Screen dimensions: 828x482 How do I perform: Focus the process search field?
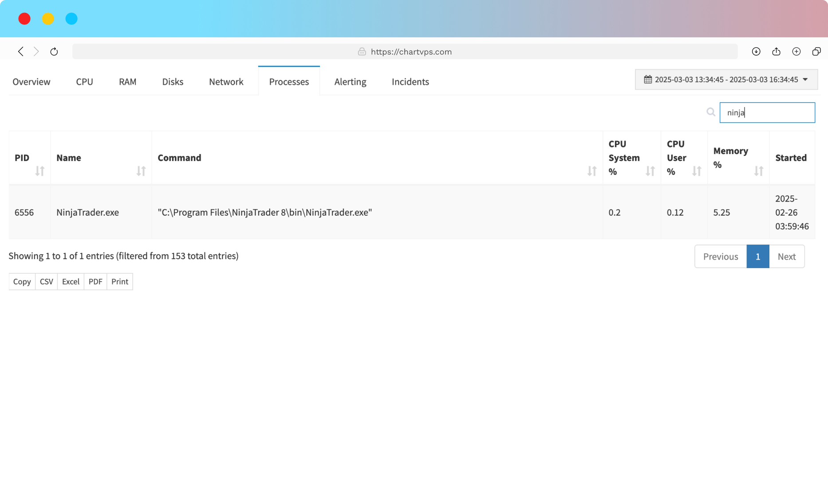tap(767, 113)
